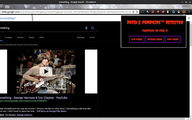The image size is (192, 120).
Task: Click the David S. Pumpkins Detector title
Action: point(155,22)
